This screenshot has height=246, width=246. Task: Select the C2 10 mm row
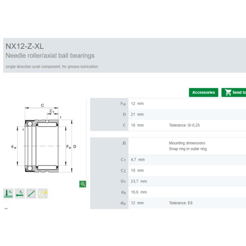pos(168,170)
